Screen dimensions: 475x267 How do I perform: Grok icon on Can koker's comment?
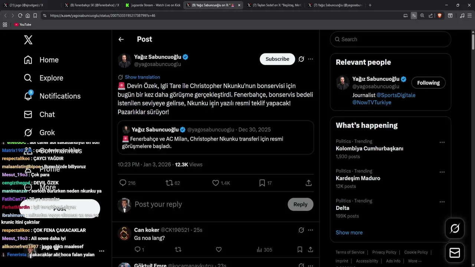(x=301, y=230)
